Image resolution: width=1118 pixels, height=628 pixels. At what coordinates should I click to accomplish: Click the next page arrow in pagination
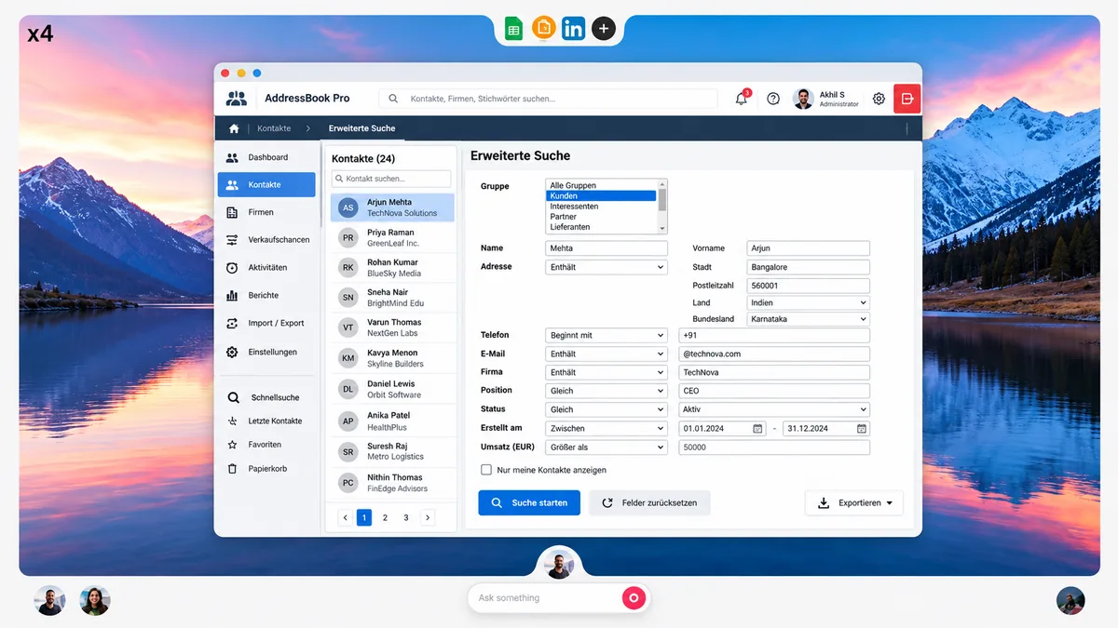coord(428,517)
